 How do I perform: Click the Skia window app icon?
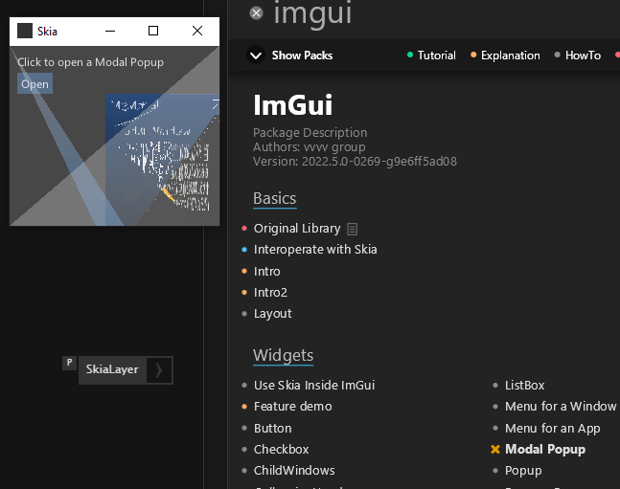pos(25,31)
